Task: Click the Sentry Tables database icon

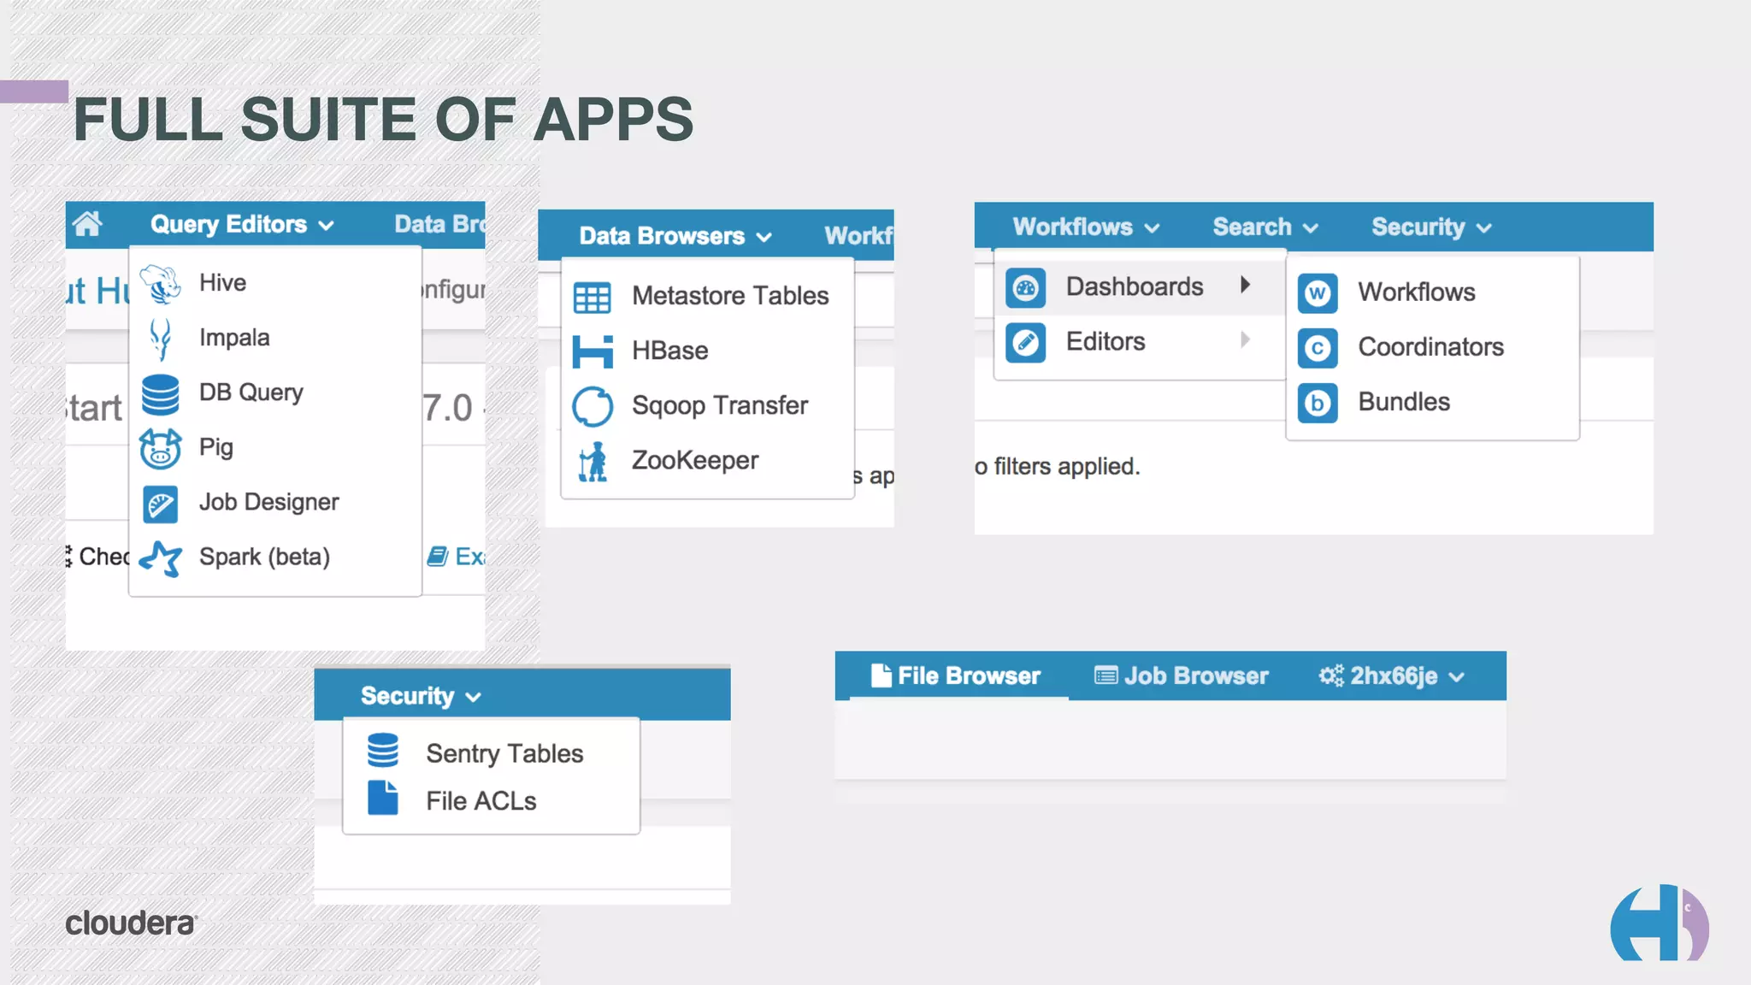Action: 382,750
